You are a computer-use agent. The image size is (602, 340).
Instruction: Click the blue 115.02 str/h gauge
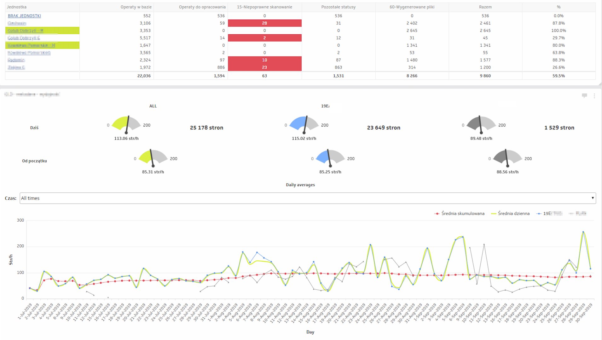coord(304,124)
